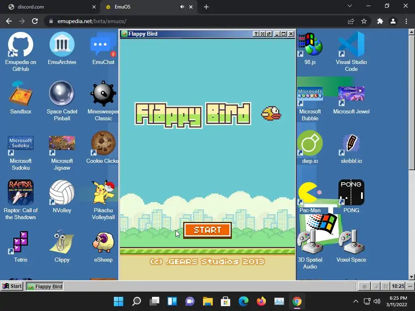Viewport: 415px width, 311px height.
Task: Launch Cookie Clicker
Action: click(103, 147)
